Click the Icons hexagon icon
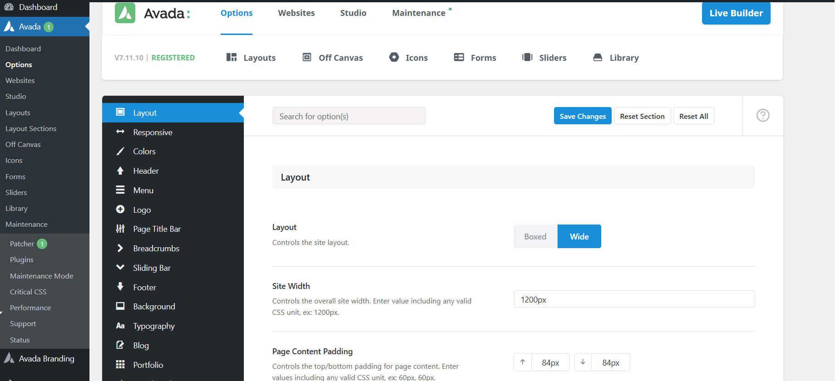Screen dimensions: 836x381 pyautogui.click(x=394, y=57)
